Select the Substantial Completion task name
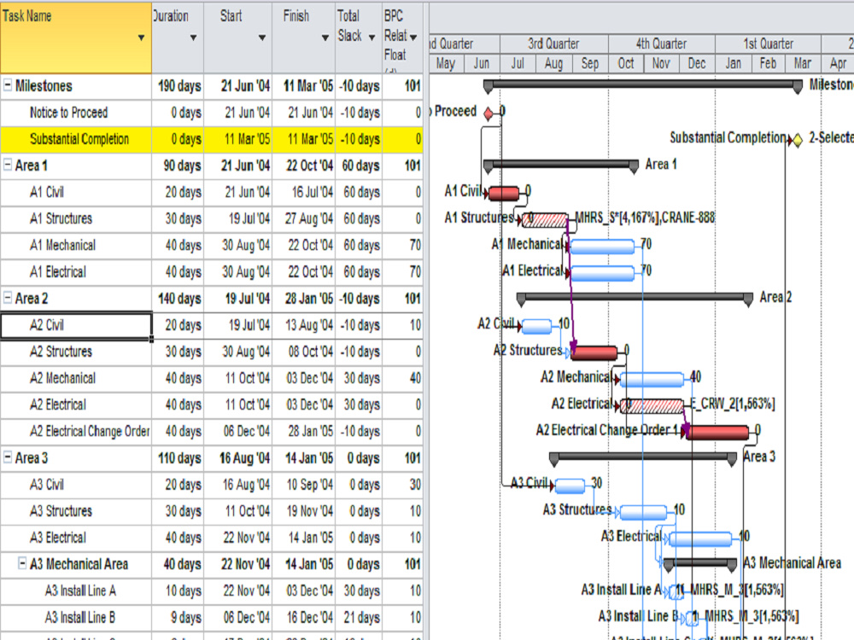Viewport: 854px width, 640px height. point(79,139)
